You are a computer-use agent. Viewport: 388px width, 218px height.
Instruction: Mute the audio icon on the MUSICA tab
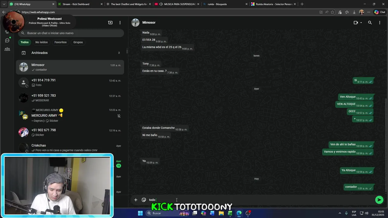click(x=161, y=4)
